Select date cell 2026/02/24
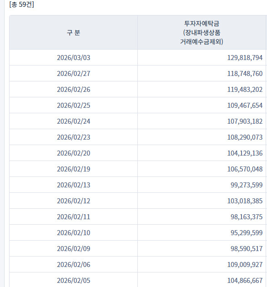Image resolution: width=267 pixels, height=287 pixels. (x=73, y=121)
